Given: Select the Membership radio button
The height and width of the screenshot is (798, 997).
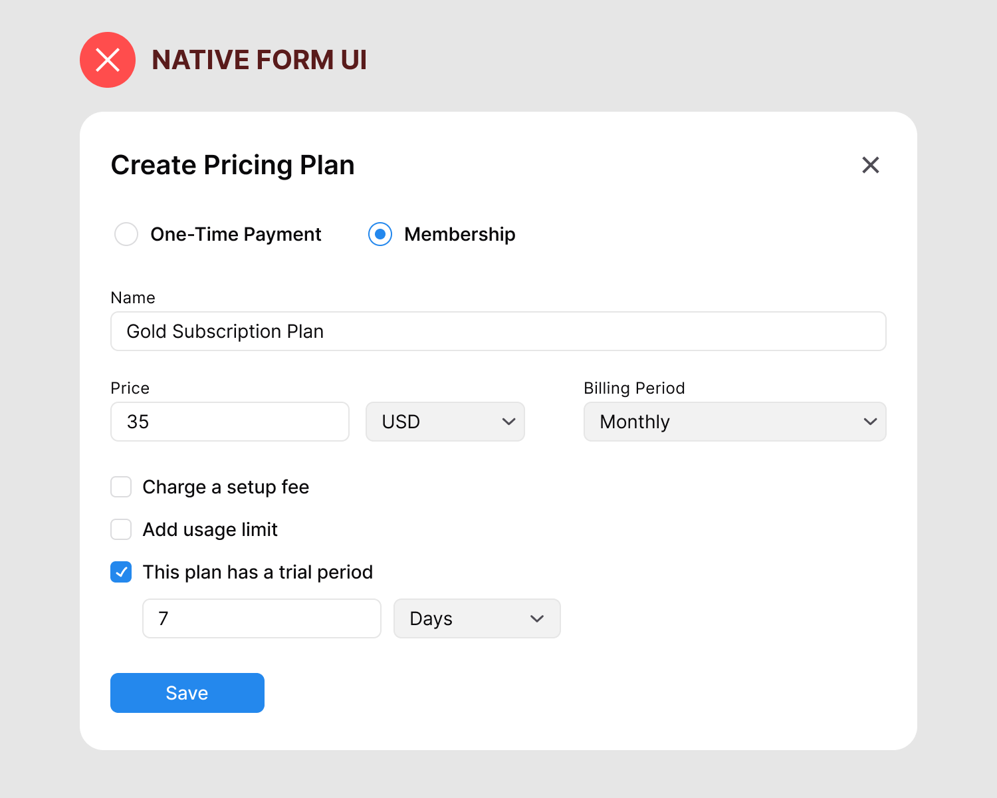Looking at the screenshot, I should pos(380,234).
